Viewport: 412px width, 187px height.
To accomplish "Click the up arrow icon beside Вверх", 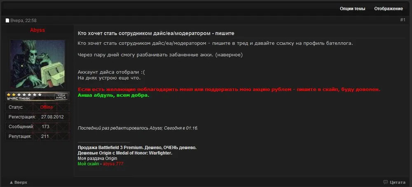I will 11,182.
